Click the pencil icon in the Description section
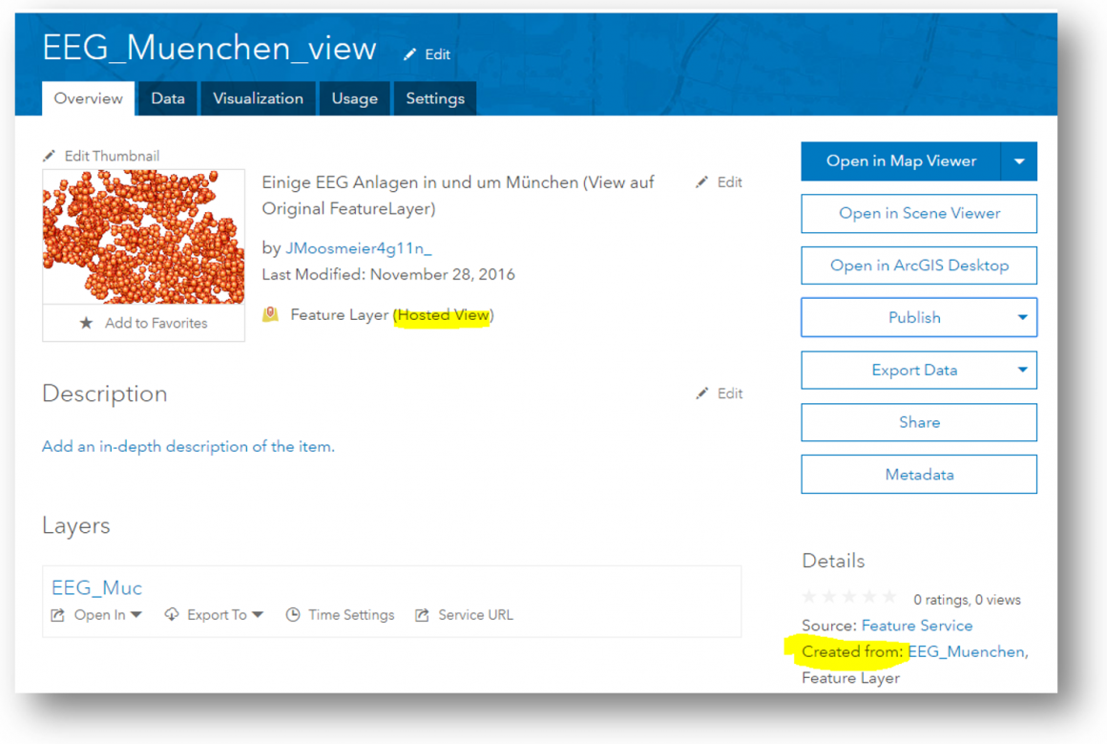Screen dimensions: 1107x744 click(x=701, y=393)
